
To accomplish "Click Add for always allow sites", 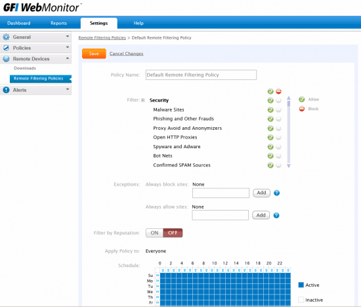I will (261, 215).
